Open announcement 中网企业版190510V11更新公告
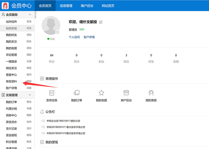This screenshot has height=149, width=209. click(x=63, y=121)
